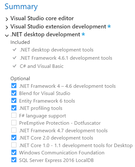Click checkmark next to C# and Visual Basic
The width and height of the screenshot is (135, 167).
[15, 66]
